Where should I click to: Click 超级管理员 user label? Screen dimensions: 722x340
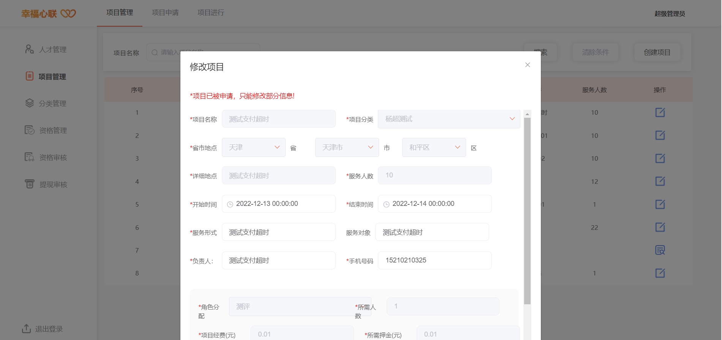[670, 14]
